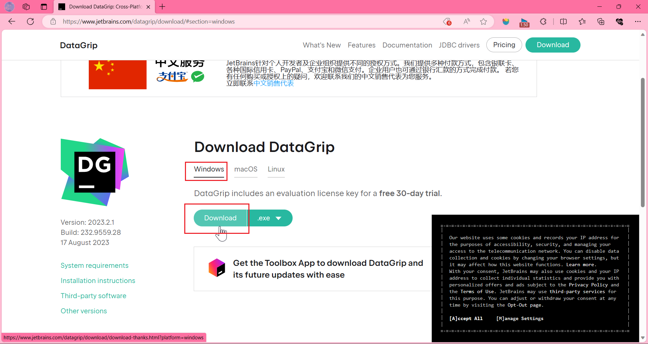View site information via lock icon

point(53,22)
